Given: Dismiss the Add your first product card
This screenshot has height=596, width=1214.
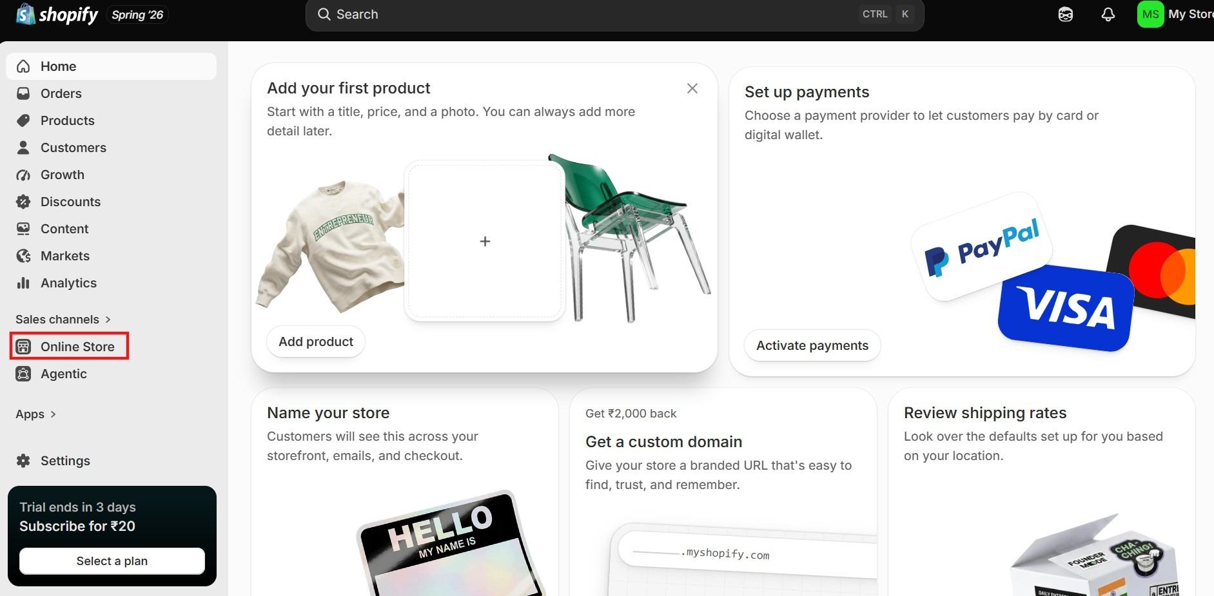Looking at the screenshot, I should point(692,88).
